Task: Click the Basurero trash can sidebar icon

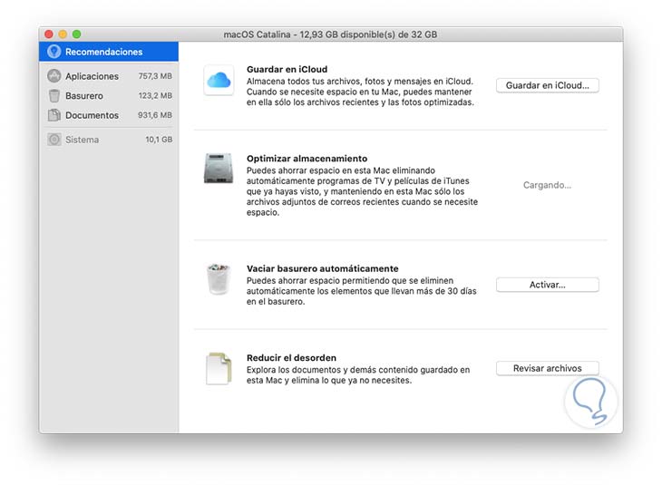Action: point(54,96)
